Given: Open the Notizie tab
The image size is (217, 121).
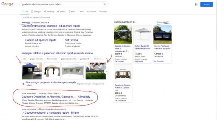Looking at the screenshot, I should pos(61,12).
